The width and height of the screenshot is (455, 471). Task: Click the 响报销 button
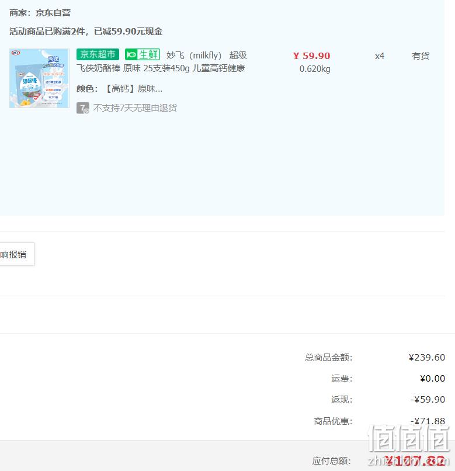click(x=17, y=254)
